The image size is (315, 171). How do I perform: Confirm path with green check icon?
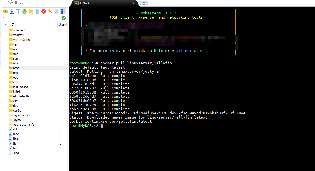point(64,18)
